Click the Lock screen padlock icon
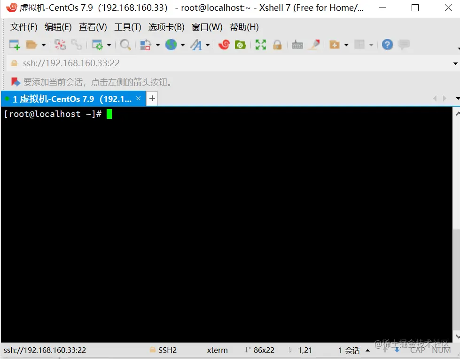Screen dimensions: 460x359 [277, 45]
